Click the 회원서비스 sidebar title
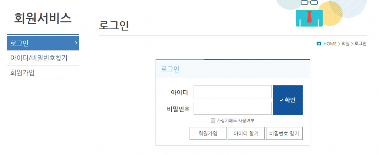Viewport: 379px width, 155px height. [43, 18]
